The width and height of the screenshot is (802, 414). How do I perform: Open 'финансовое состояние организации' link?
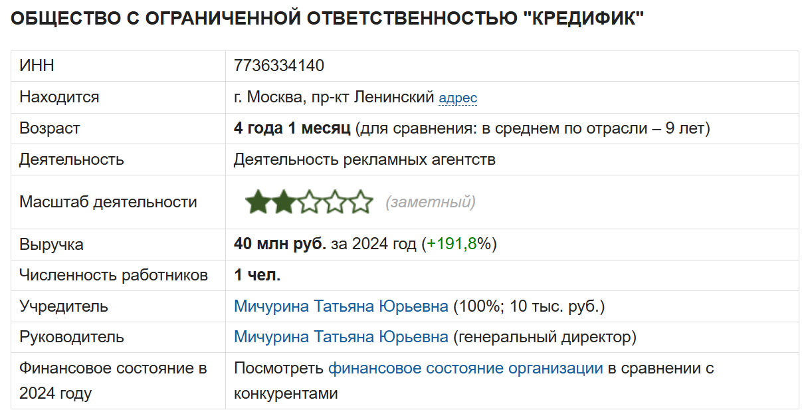(x=465, y=368)
